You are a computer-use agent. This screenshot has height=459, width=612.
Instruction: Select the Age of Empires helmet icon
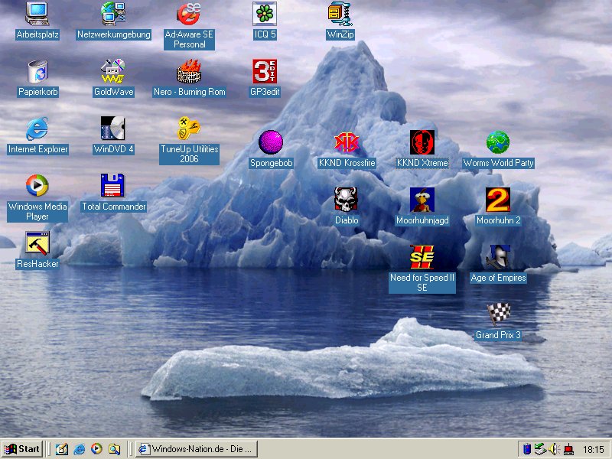point(498,257)
